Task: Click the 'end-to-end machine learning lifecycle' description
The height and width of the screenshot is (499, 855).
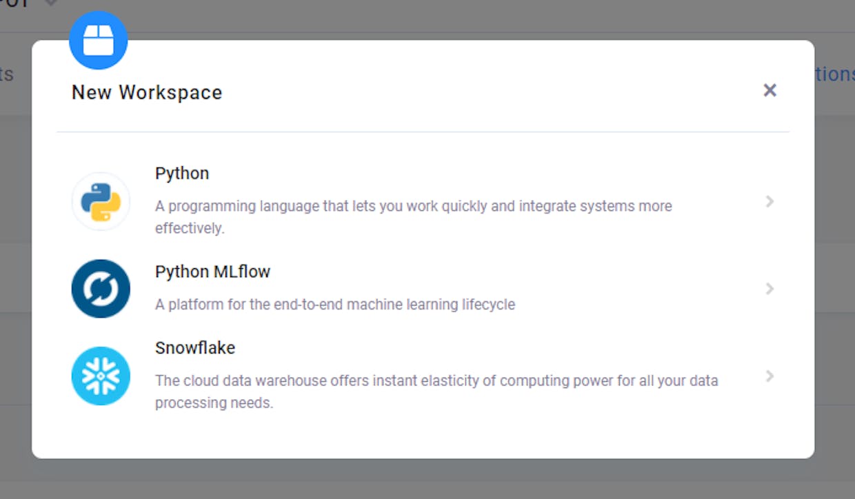Action: coord(335,304)
